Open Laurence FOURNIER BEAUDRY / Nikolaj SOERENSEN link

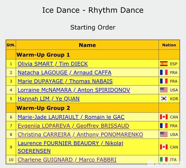coord(71,147)
